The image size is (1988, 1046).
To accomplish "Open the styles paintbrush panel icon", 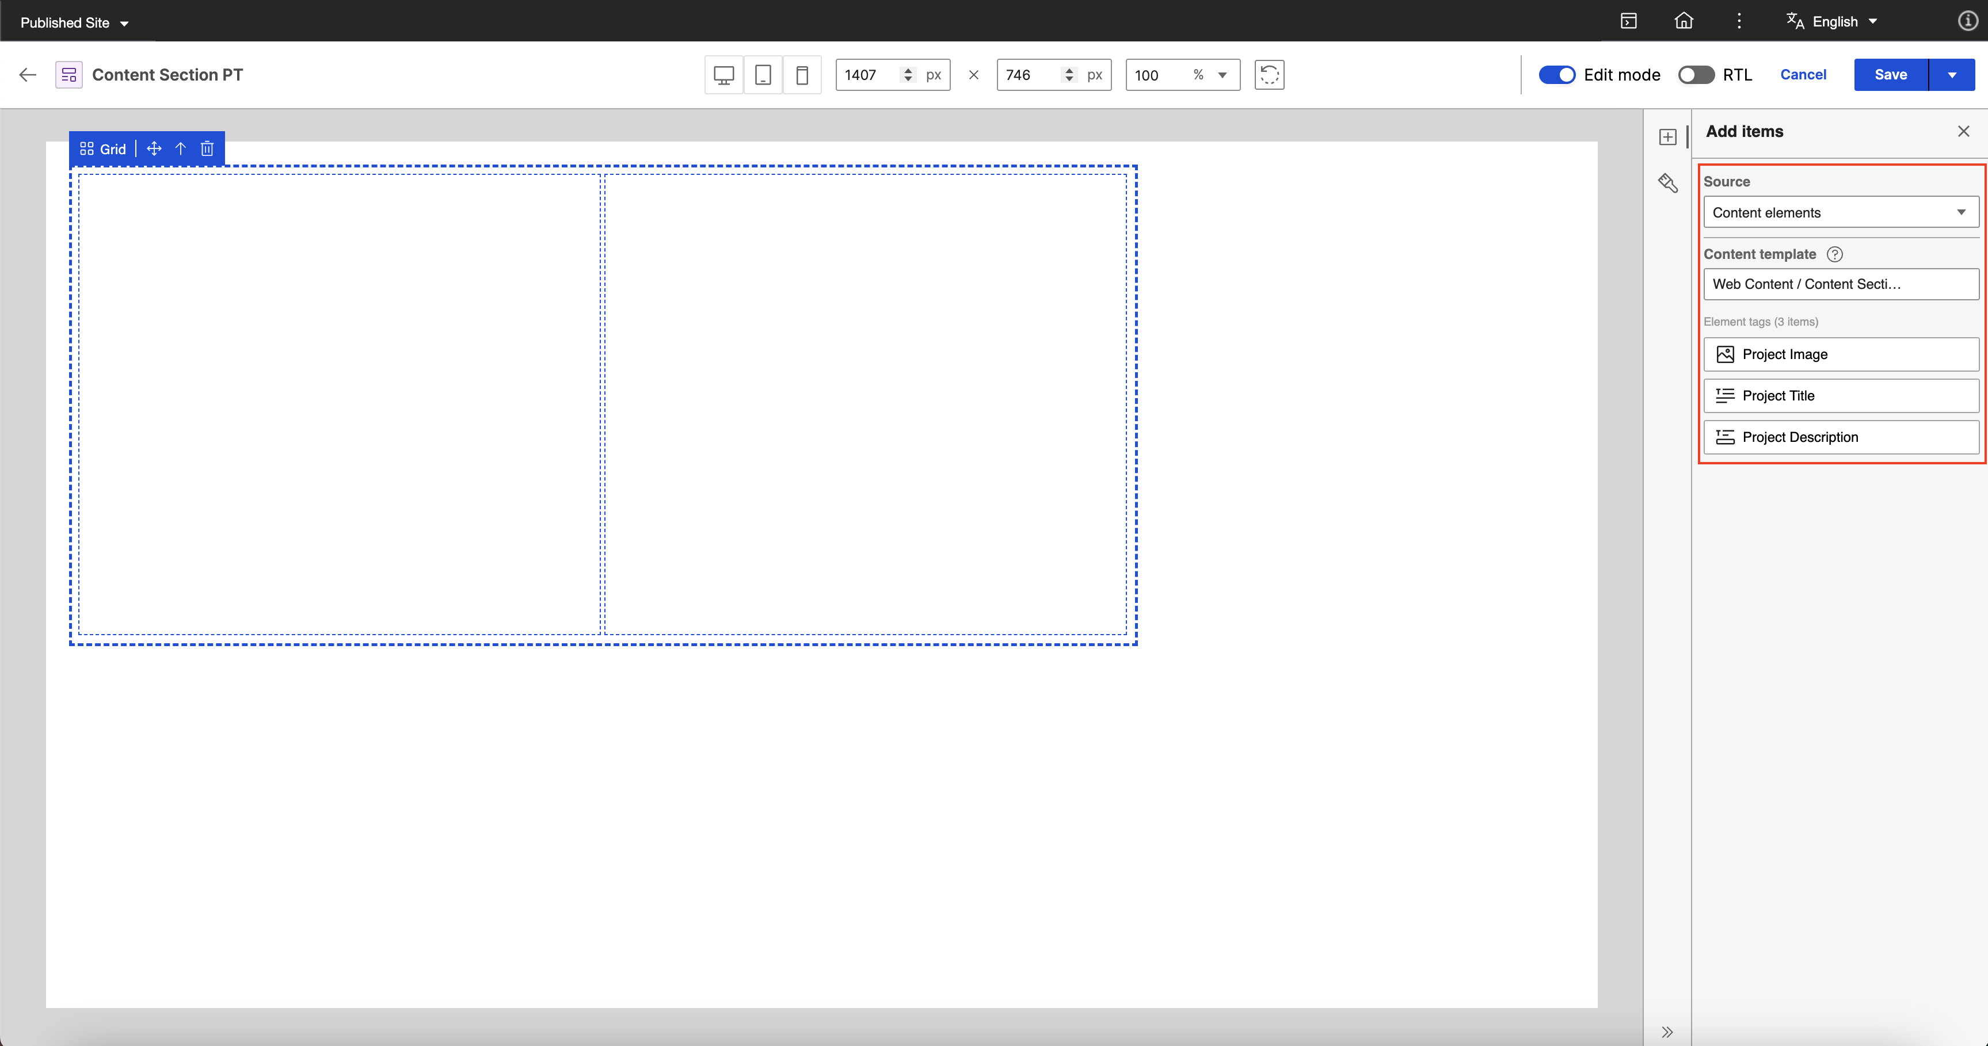I will pyautogui.click(x=1668, y=183).
